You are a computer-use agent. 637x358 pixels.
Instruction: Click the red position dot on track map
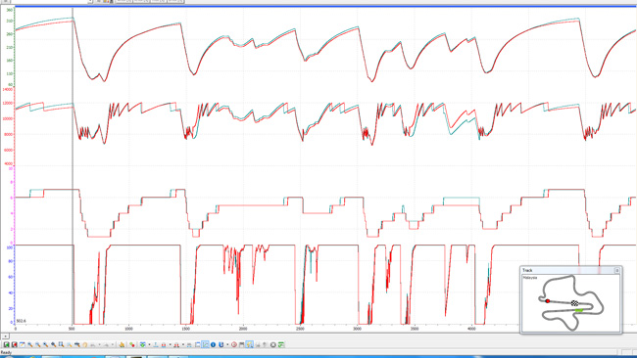(x=547, y=301)
